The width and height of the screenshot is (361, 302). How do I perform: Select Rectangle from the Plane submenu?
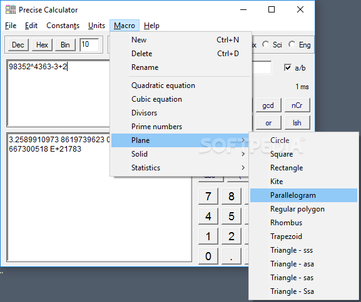click(303, 168)
